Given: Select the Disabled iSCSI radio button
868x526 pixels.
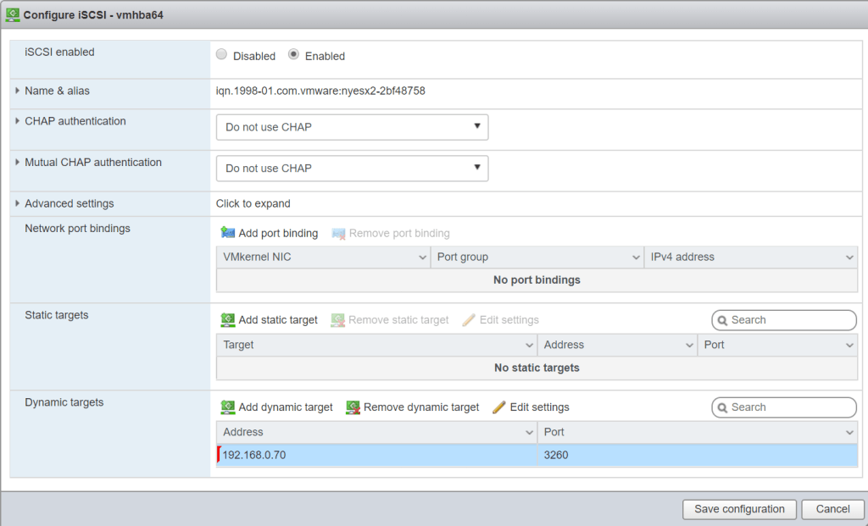Looking at the screenshot, I should coord(222,55).
